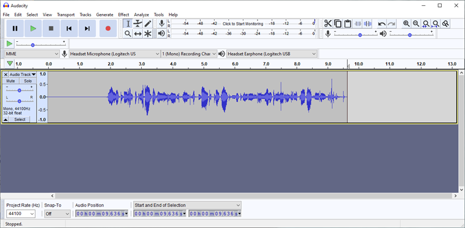Screen dimensions: 465x228
Task: Select the Draw (pencil) tool
Action: (x=148, y=24)
